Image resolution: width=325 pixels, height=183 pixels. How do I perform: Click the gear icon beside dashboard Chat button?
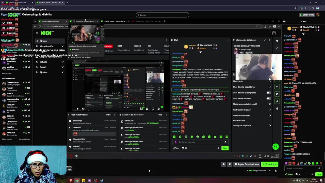click(218, 148)
